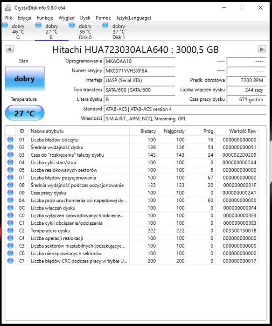Click the status orb for attribute C1
The width and height of the screenshot is (272, 326).
click(10, 223)
